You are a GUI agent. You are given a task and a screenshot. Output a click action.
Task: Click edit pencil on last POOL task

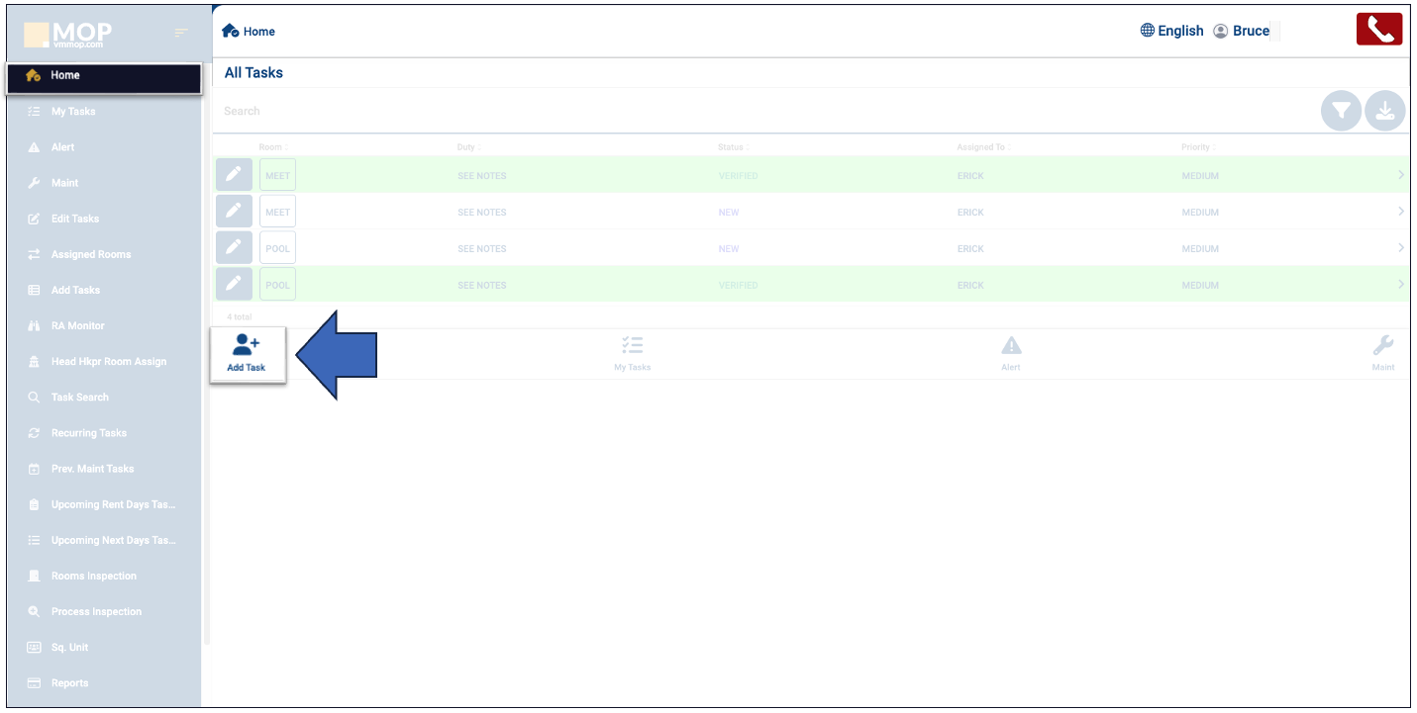(233, 285)
